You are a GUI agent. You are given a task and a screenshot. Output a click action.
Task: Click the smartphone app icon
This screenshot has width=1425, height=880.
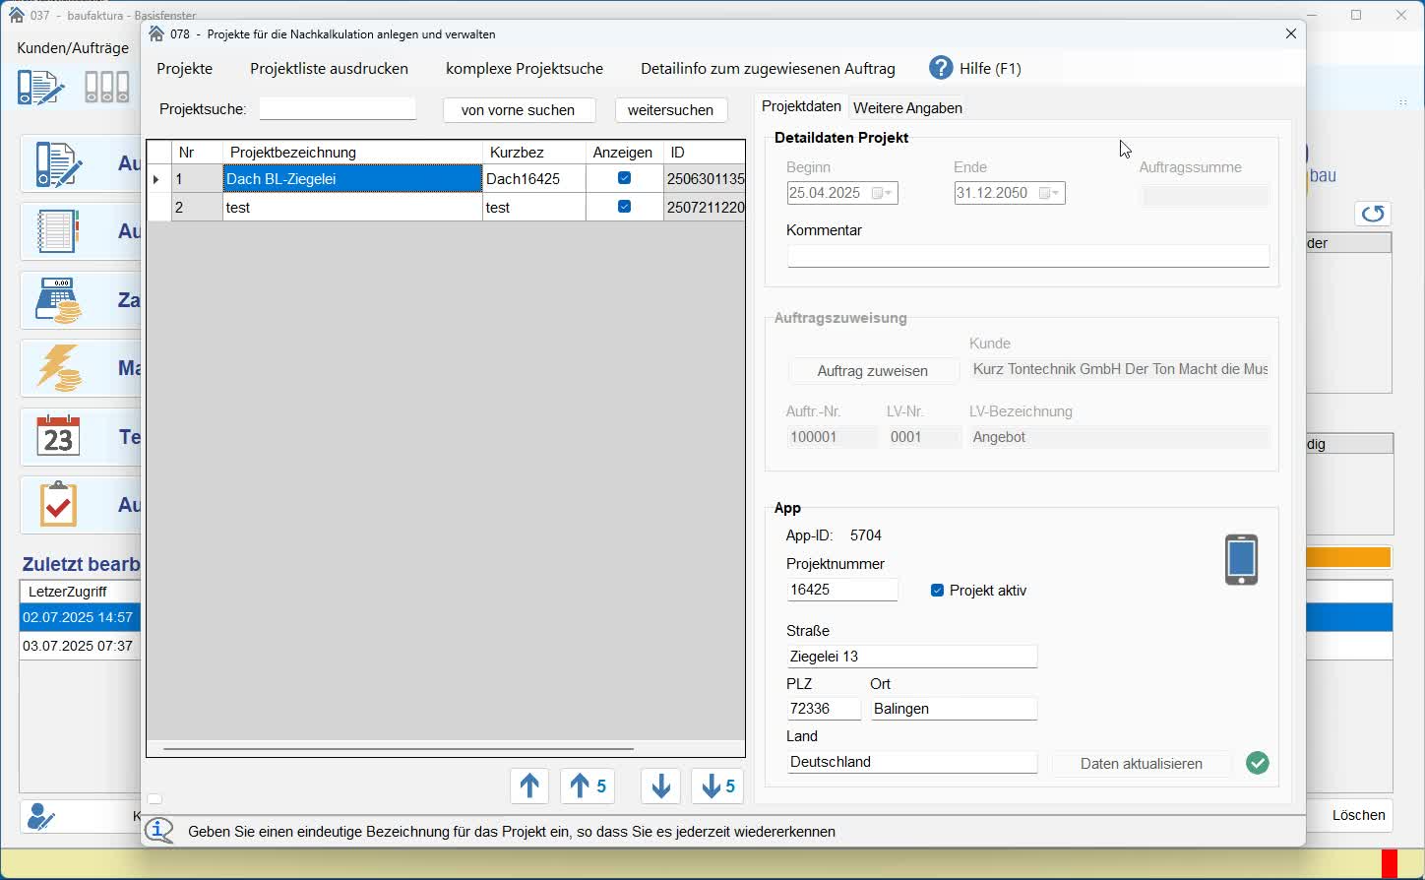[x=1241, y=560]
